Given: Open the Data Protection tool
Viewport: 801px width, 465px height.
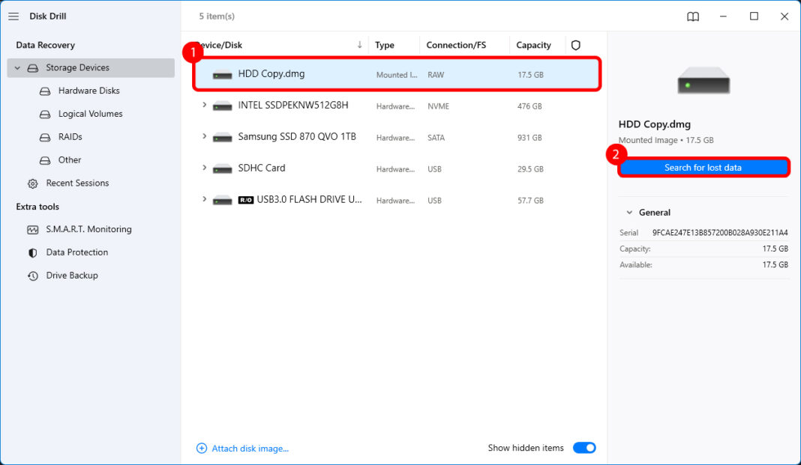Looking at the screenshot, I should (70, 252).
